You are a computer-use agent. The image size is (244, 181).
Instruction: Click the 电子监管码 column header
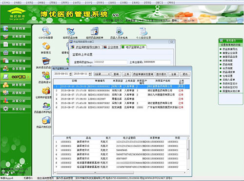129,138
